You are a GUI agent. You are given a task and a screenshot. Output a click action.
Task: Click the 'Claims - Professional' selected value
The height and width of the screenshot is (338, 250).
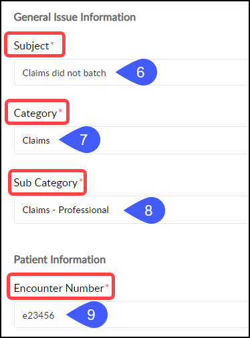tap(66, 210)
